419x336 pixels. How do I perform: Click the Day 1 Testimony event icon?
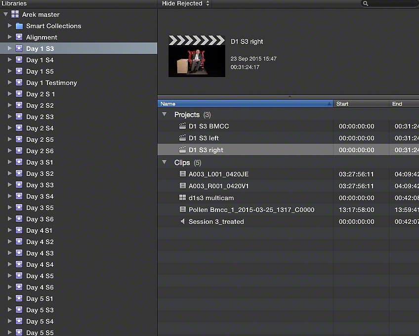[19, 83]
